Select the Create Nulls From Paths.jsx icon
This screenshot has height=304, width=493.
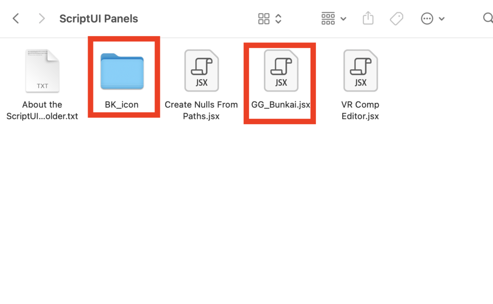point(201,71)
